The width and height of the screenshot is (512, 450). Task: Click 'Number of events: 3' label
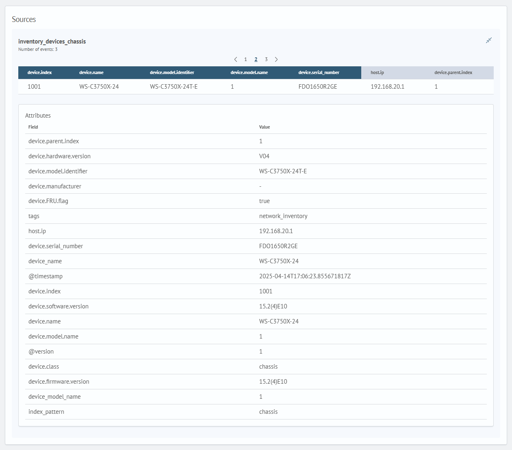(38, 49)
